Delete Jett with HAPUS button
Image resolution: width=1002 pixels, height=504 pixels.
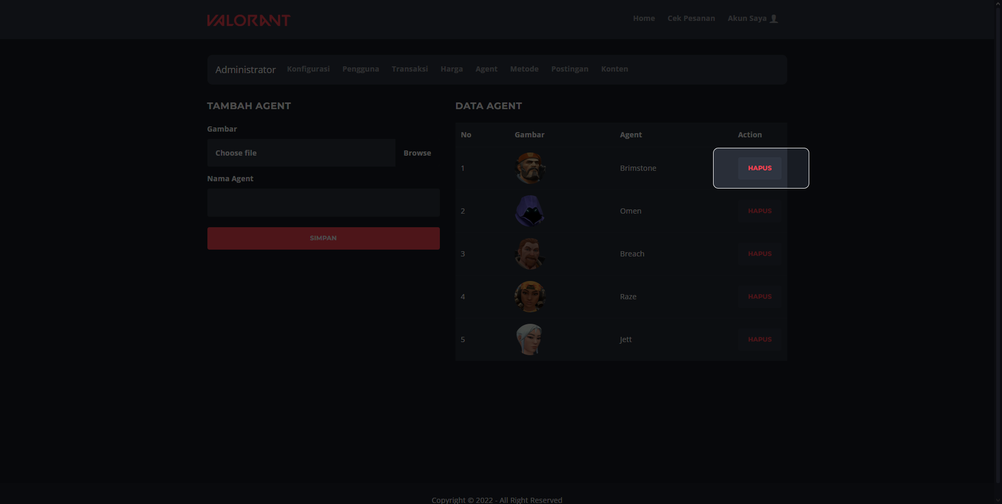760,339
